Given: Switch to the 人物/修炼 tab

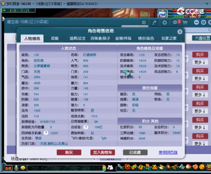Looking at the screenshot, I should 32,39.
